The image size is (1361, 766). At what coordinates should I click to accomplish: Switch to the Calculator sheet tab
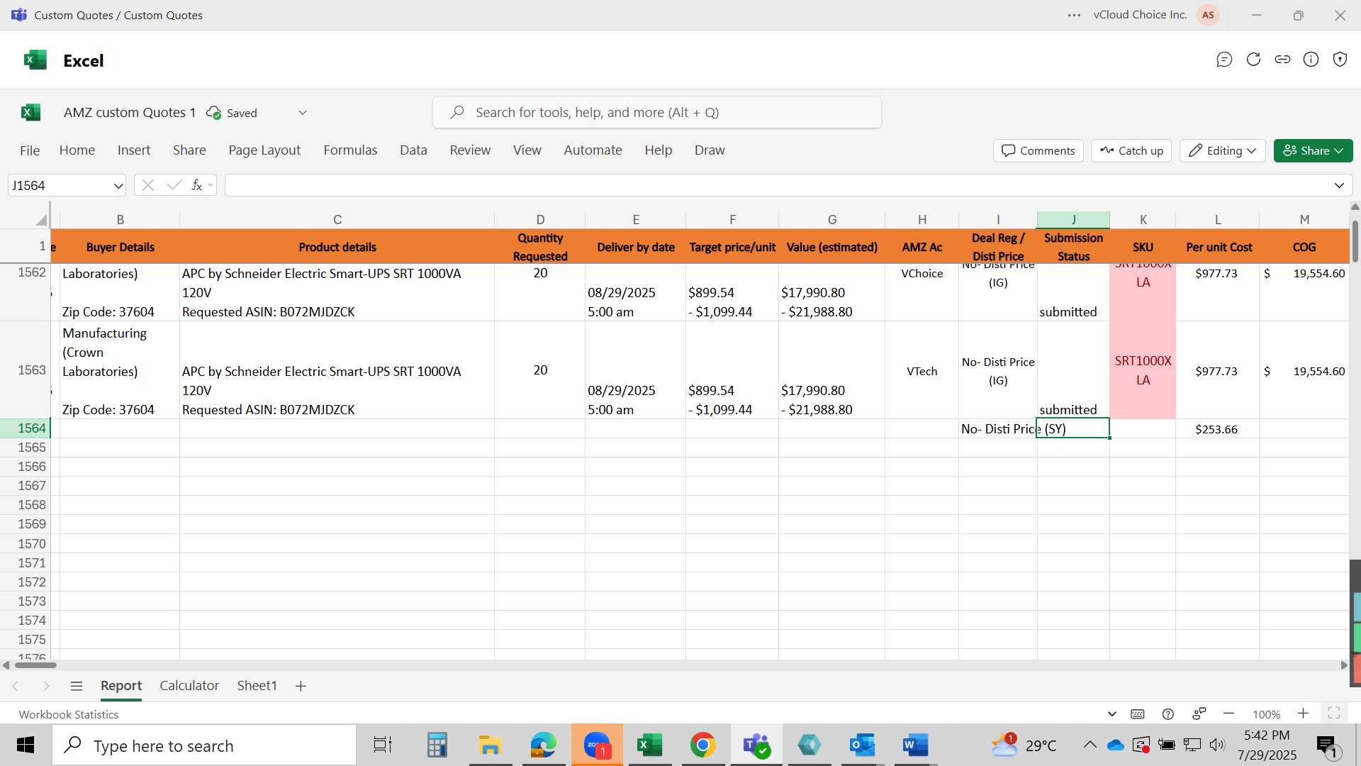189,686
